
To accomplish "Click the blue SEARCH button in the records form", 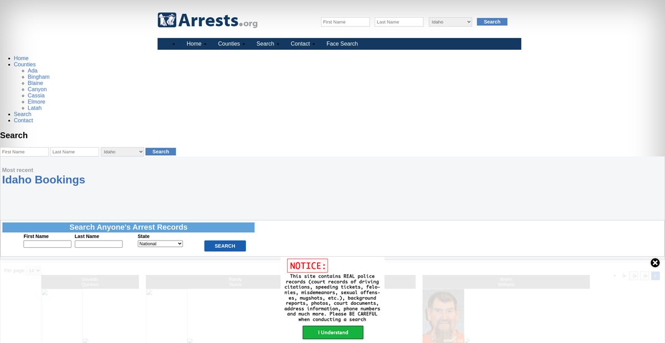I will (225, 246).
